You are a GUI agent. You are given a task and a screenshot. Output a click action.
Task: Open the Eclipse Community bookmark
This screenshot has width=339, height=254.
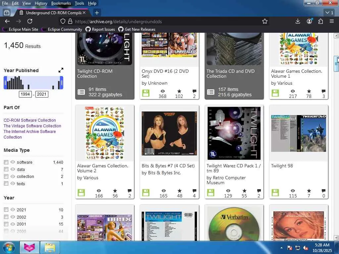click(x=62, y=29)
